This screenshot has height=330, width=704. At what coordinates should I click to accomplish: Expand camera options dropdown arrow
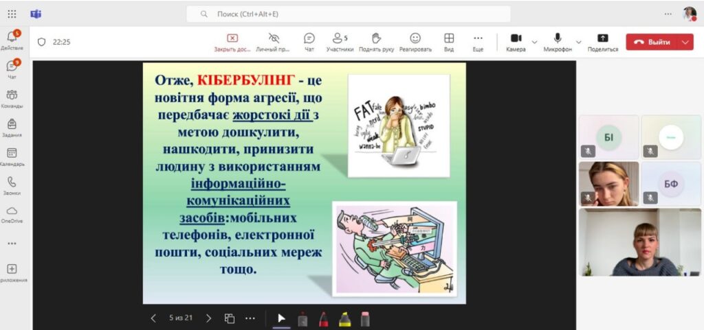(534, 42)
